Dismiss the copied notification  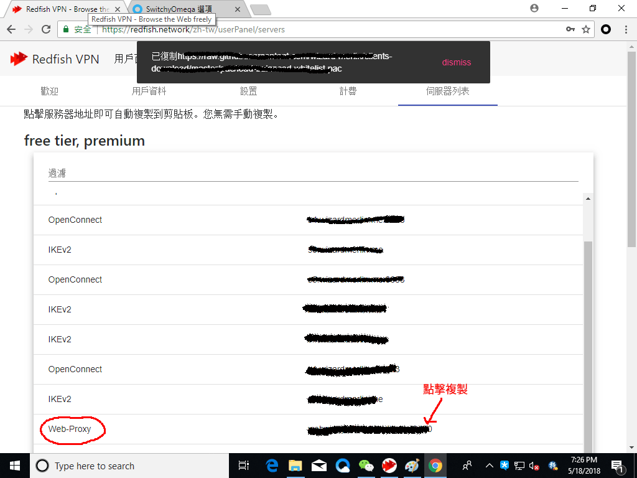(457, 62)
